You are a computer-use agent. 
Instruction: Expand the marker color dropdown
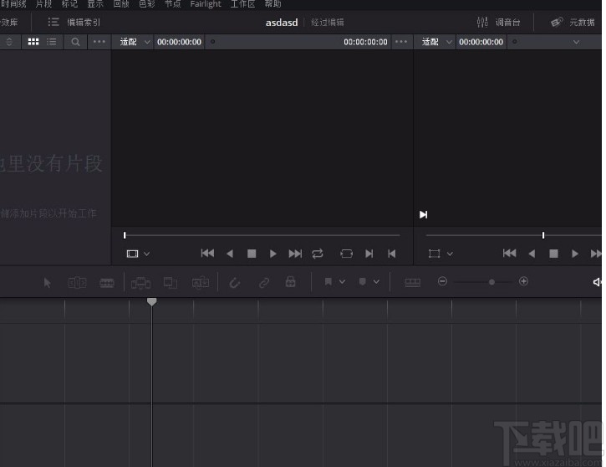pos(376,282)
